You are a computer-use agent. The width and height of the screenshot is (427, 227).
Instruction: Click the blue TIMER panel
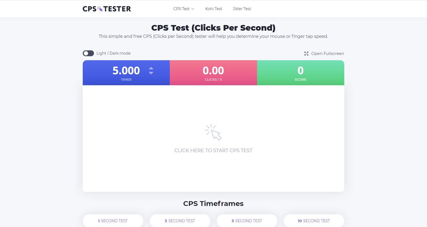coord(126,73)
